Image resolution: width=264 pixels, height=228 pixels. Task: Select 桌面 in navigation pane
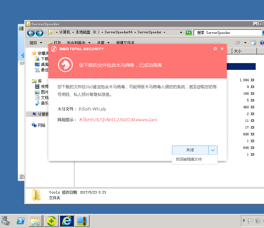pyautogui.click(x=42, y=64)
